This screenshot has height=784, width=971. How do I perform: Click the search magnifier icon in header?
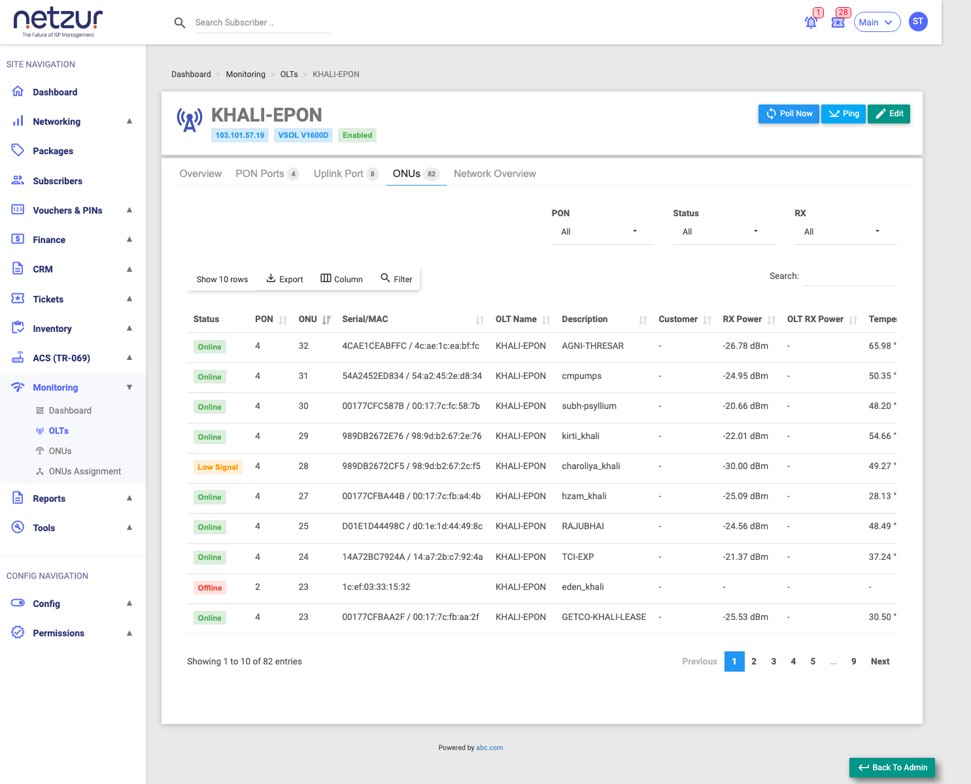180,23
